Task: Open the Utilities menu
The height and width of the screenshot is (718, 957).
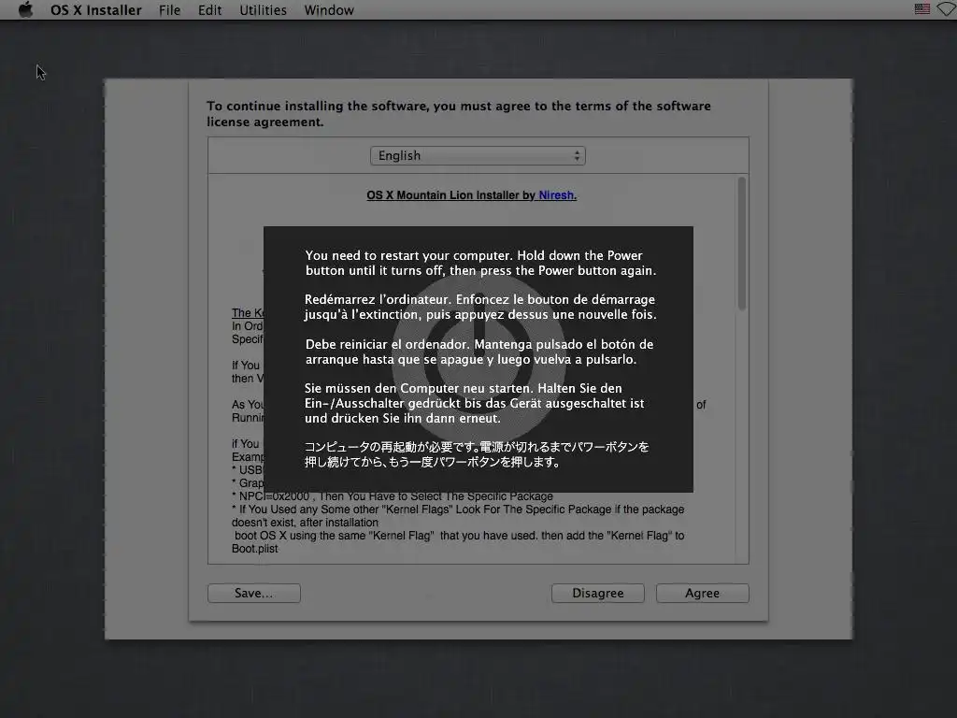Action: 263,10
